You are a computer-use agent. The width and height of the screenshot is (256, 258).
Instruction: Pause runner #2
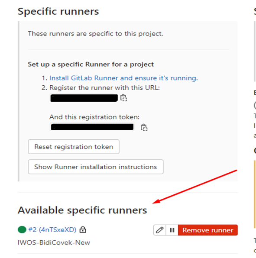[172, 230]
